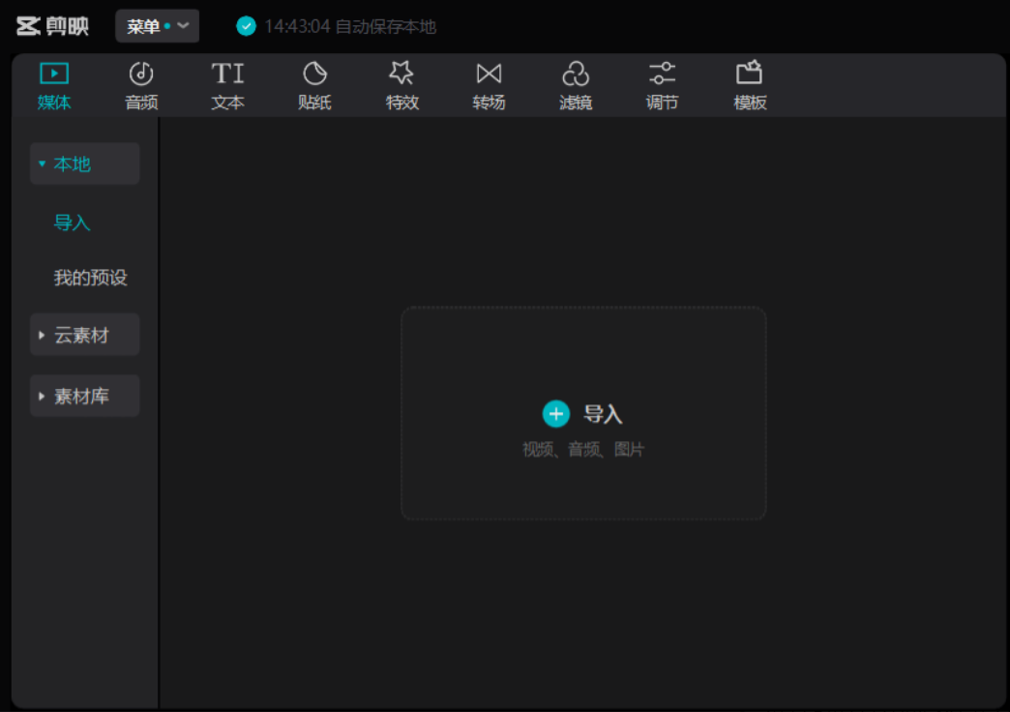Open the 转场 transitions tab icon
The image size is (1010, 712).
click(x=489, y=74)
